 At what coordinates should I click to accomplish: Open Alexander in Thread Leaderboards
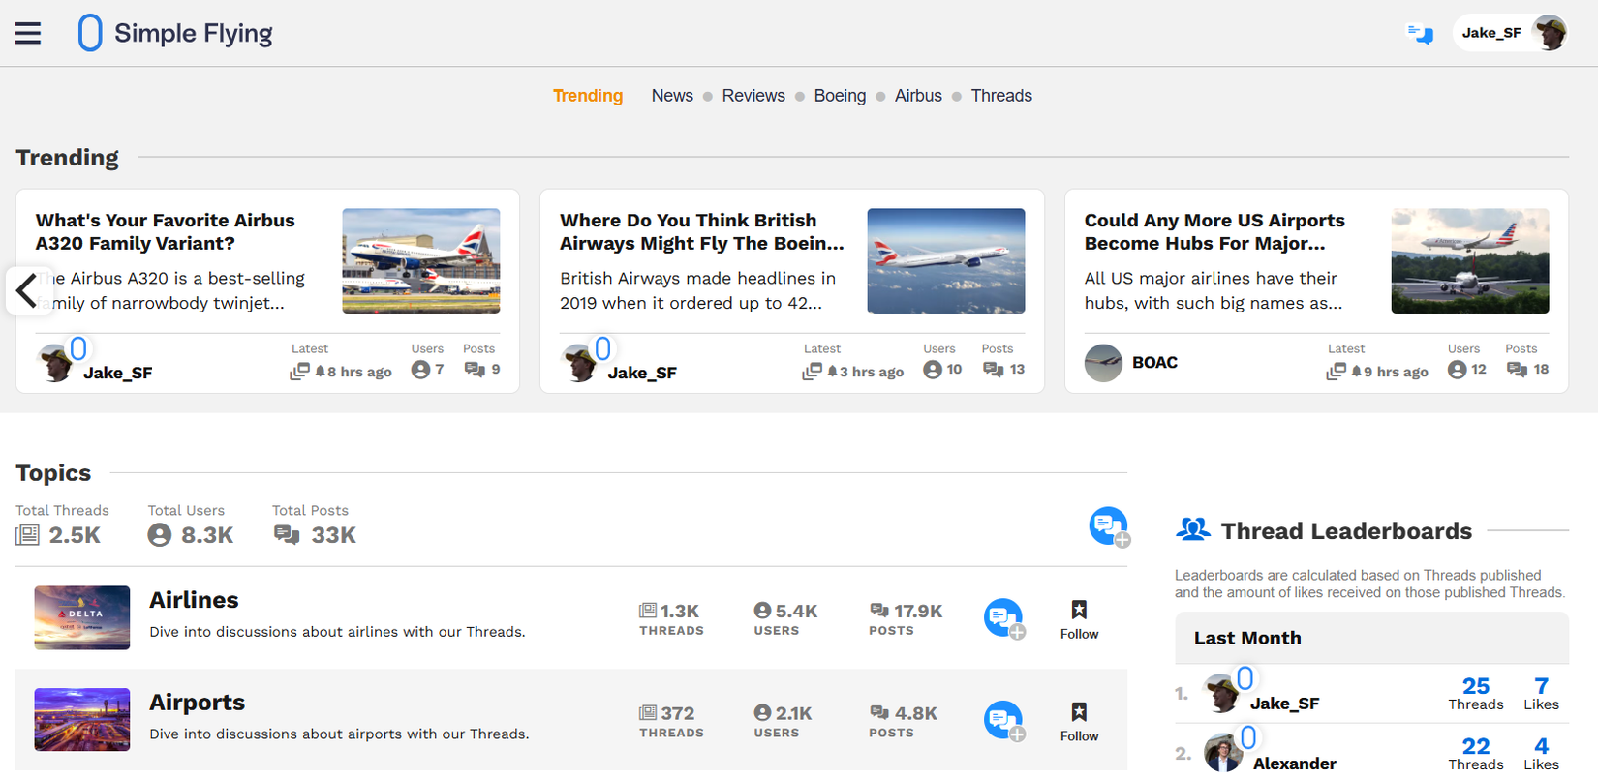(x=1294, y=764)
